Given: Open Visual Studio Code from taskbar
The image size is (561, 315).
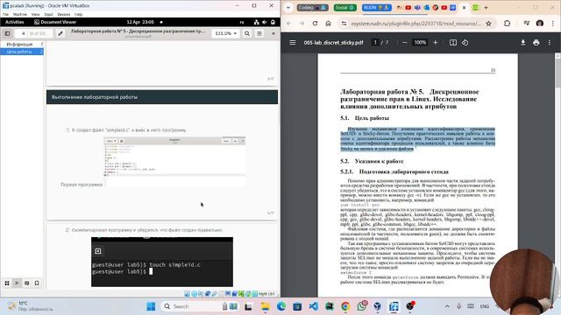Looking at the screenshot, I should coord(314,306).
